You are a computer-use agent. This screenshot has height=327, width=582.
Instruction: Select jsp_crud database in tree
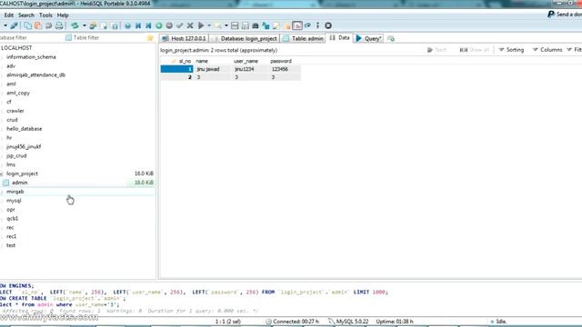tap(16, 155)
